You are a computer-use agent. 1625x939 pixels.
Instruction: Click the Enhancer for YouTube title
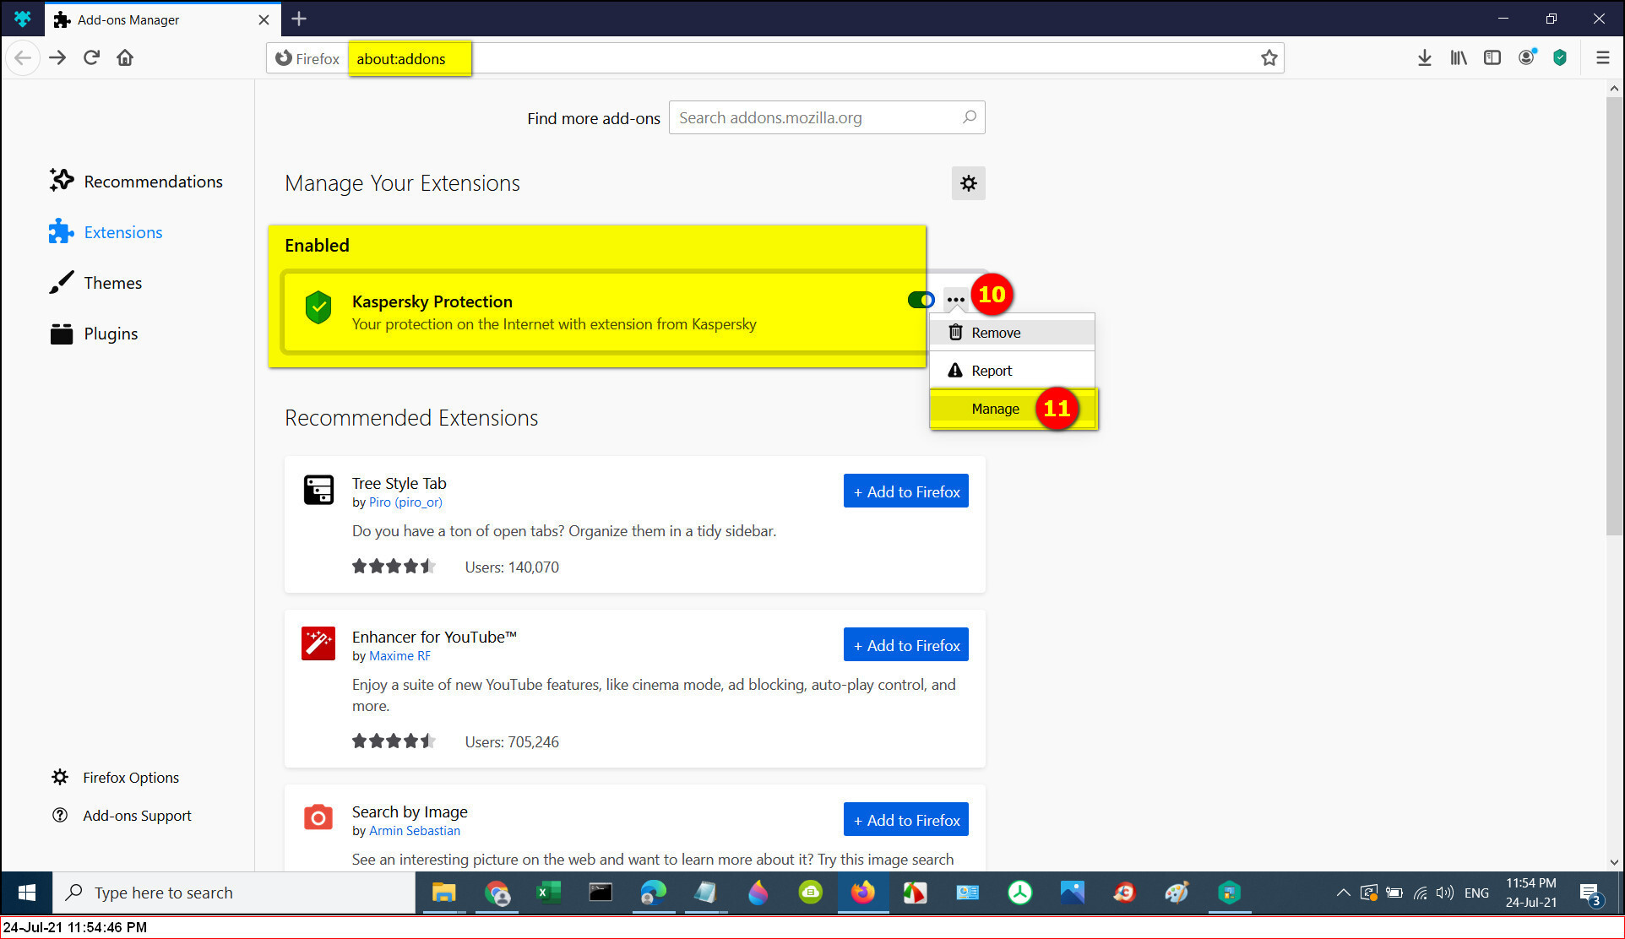click(x=434, y=638)
